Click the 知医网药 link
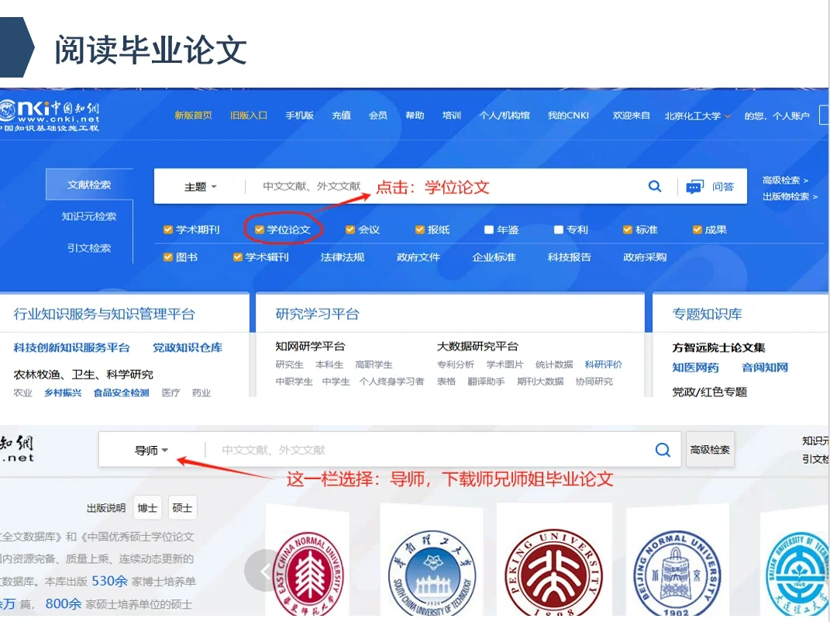The width and height of the screenshot is (830, 622). click(x=696, y=368)
